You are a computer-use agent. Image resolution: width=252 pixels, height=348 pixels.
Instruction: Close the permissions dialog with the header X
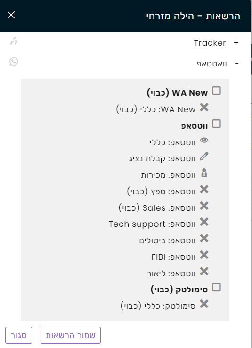[11, 15]
